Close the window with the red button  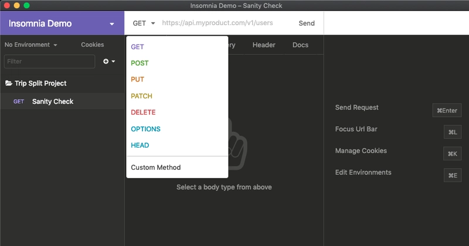[6, 5]
